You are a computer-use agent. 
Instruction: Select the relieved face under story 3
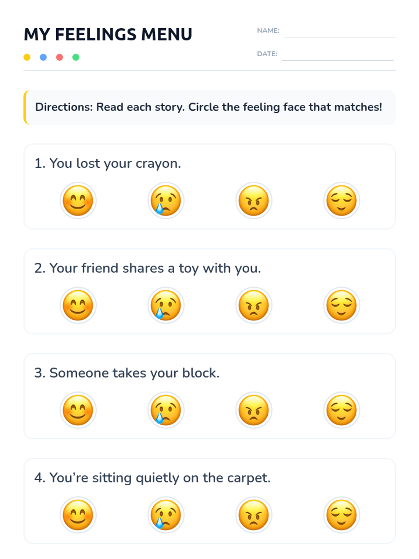[x=341, y=410]
